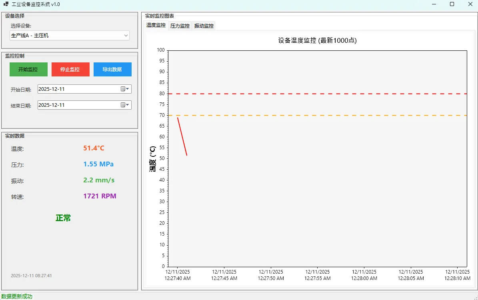The image size is (478, 300).
Task: Click the 1721 RPM speed value
Action: [x=100, y=196]
